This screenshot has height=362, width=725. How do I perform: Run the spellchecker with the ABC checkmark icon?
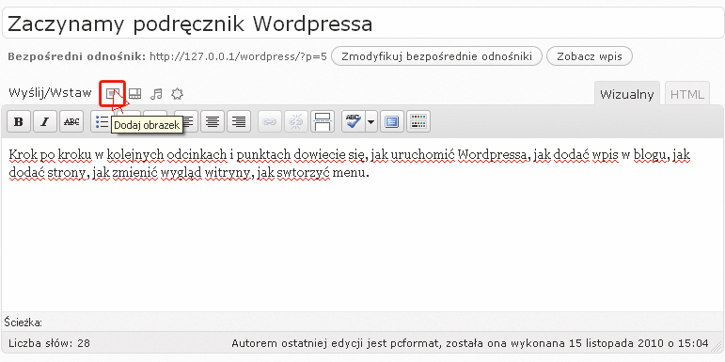pos(354,121)
